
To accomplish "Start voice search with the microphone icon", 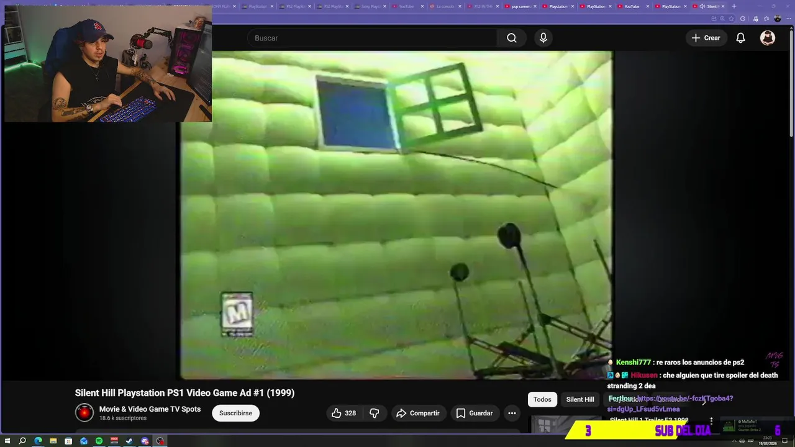I will pyautogui.click(x=543, y=38).
